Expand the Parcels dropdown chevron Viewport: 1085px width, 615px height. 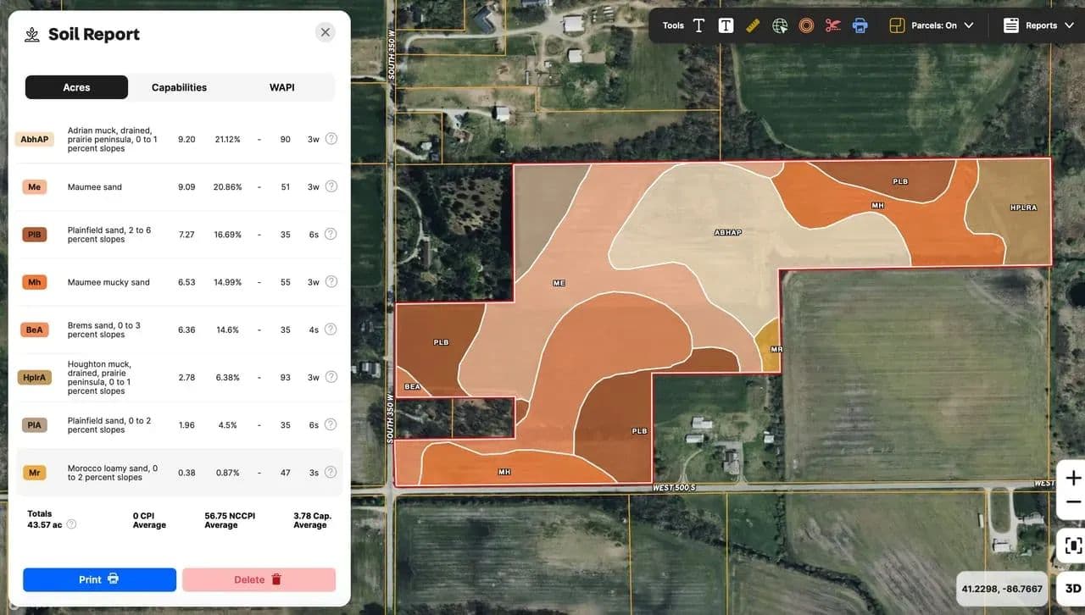969,25
